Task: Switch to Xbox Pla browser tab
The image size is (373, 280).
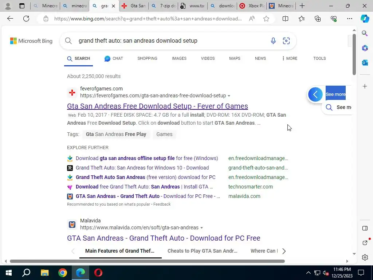Action: click(252, 6)
